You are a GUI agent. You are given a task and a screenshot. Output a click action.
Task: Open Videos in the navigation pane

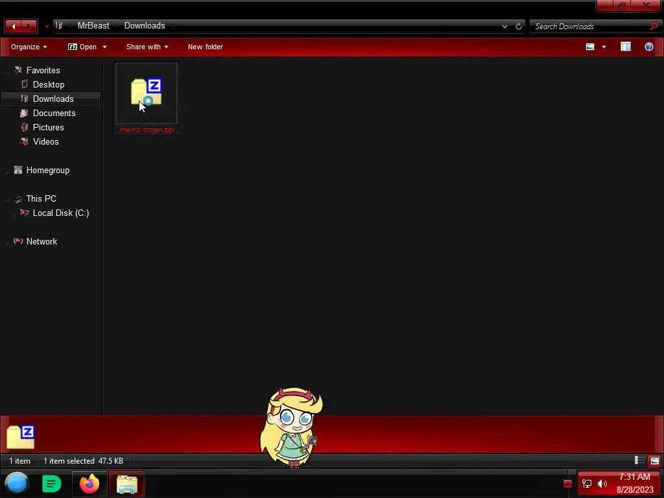pos(46,142)
